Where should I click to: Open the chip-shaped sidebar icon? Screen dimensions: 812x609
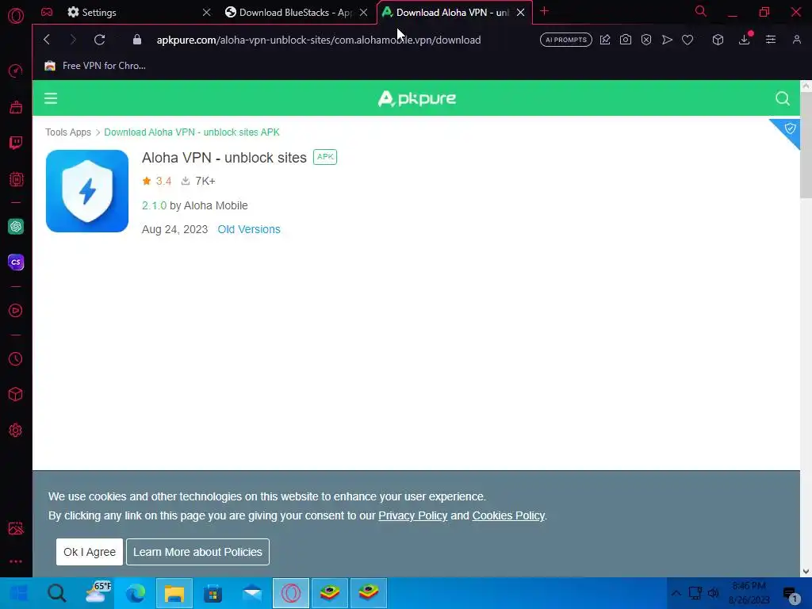[16, 179]
